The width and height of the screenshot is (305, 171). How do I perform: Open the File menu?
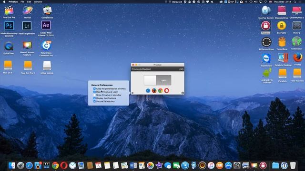22,2
